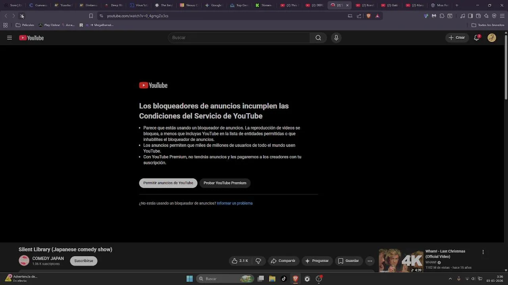Open the Brave Wallet icon
The image size is (508, 285).
pyautogui.click(x=478, y=16)
